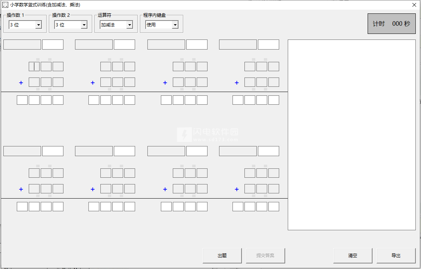Expand the 程序内键盘 dropdown

point(175,25)
